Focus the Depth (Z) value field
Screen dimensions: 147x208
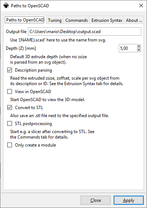pos(128,48)
